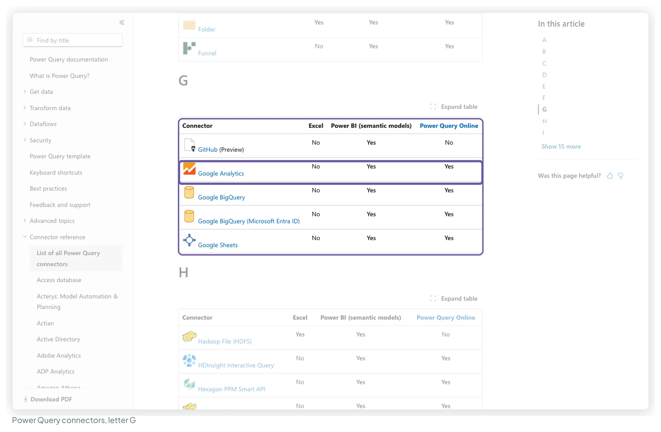The height and width of the screenshot is (432, 661).
Task: Click the thumbs down not helpful icon
Action: pos(620,176)
